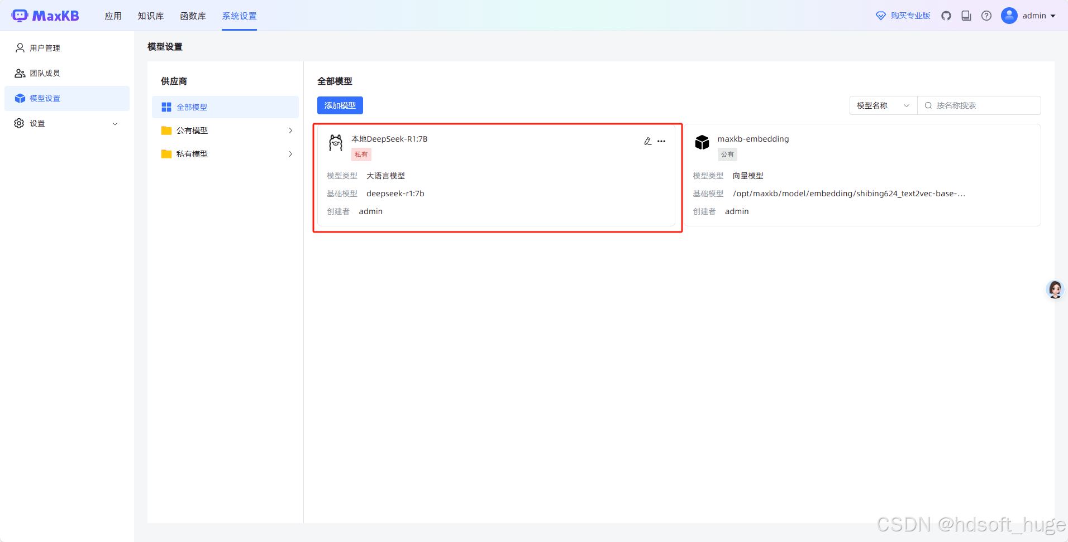The image size is (1068, 542).
Task: Click the deepseek-r1:7b base model text
Action: [x=395, y=193]
